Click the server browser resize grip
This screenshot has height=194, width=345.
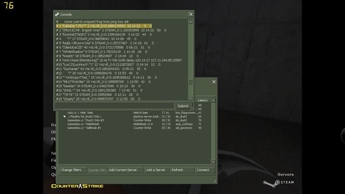(215, 181)
